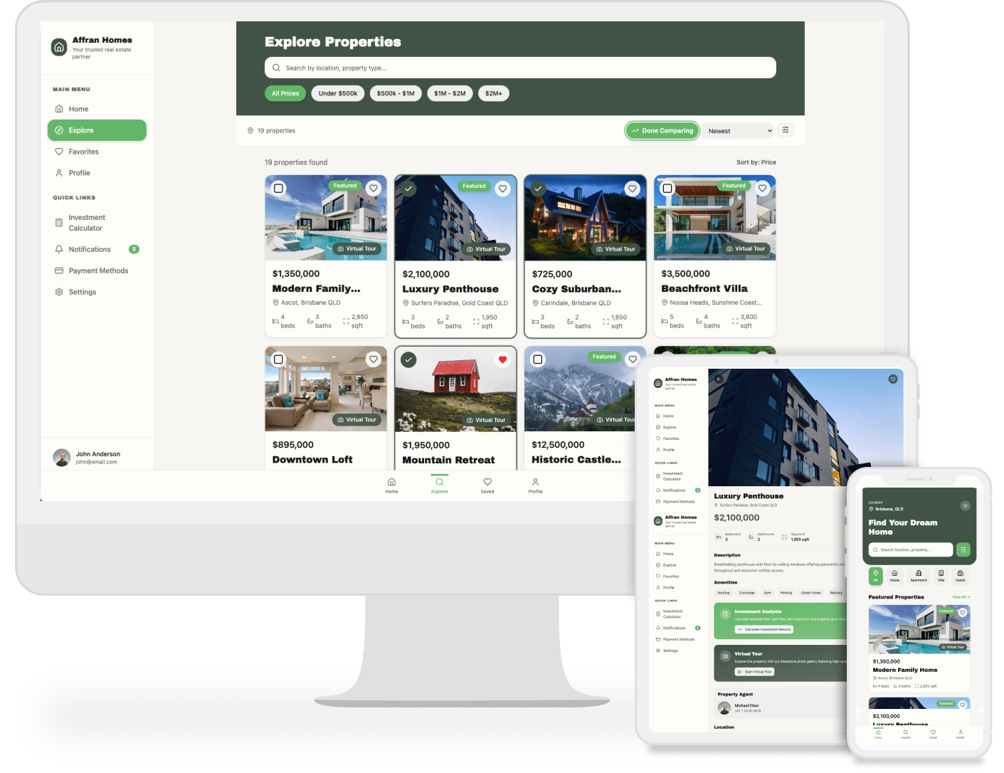Tap the back arrow on tablet property view
Image resolution: width=1004 pixels, height=773 pixels.
coord(719,379)
